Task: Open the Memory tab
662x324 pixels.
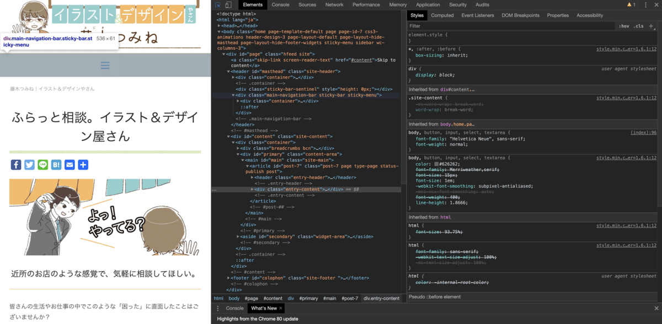Action: point(398,5)
